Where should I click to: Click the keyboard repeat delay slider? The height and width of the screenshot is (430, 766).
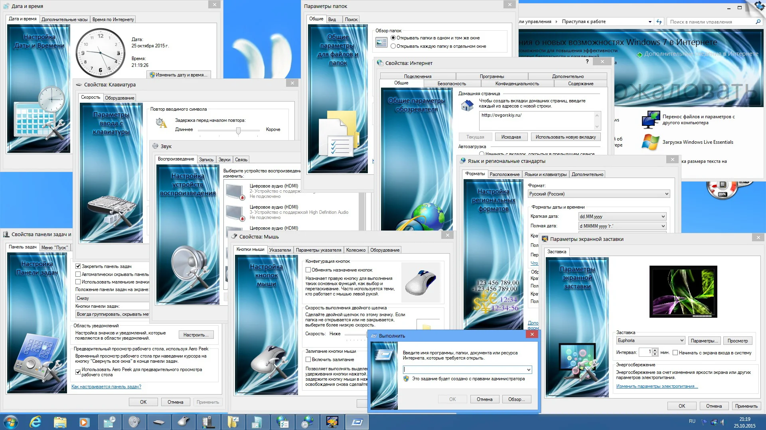click(x=238, y=130)
